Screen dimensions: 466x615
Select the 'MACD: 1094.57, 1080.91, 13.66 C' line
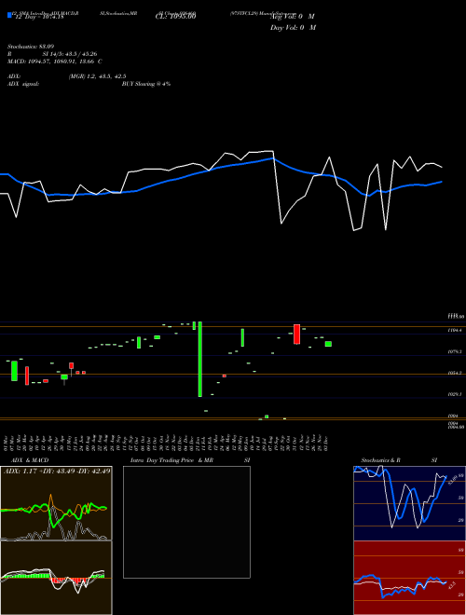coord(55,61)
